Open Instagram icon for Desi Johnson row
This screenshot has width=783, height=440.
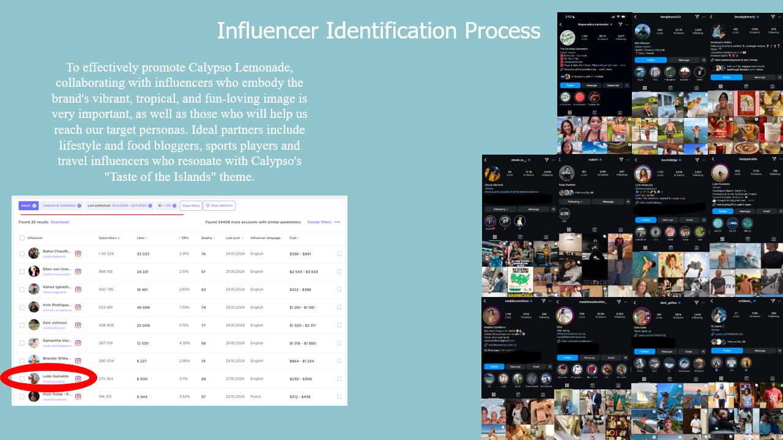(78, 325)
